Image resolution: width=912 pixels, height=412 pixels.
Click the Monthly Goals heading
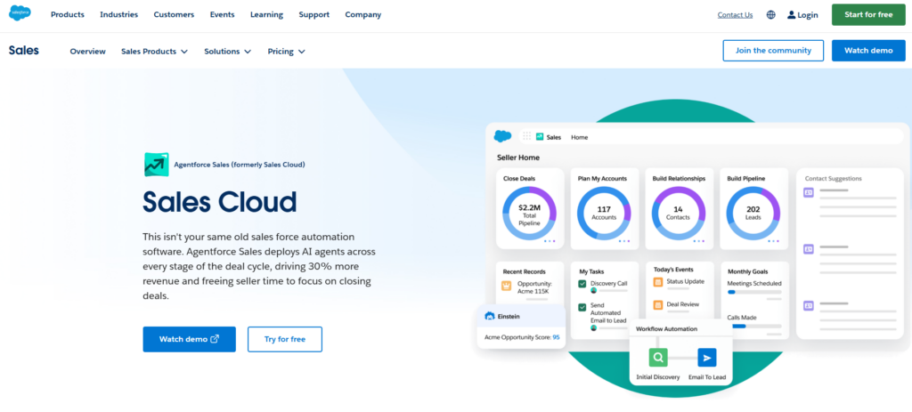pyautogui.click(x=747, y=271)
